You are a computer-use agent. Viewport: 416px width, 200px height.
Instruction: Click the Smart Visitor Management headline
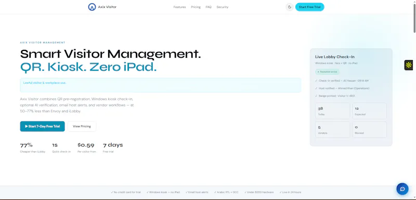tap(110, 54)
